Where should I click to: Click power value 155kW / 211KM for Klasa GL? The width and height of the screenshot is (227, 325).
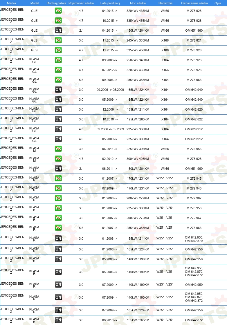point(138,109)
